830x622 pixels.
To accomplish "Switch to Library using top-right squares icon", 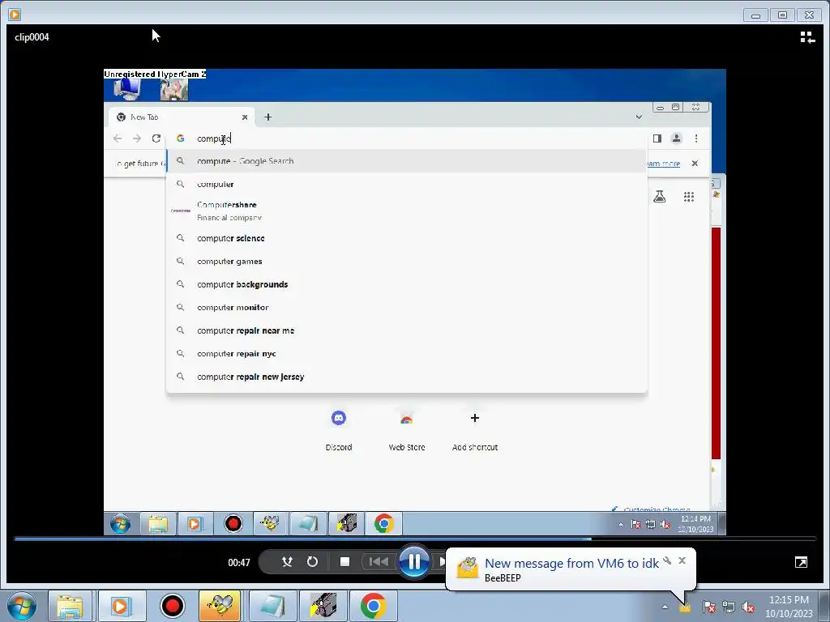I will click(807, 37).
